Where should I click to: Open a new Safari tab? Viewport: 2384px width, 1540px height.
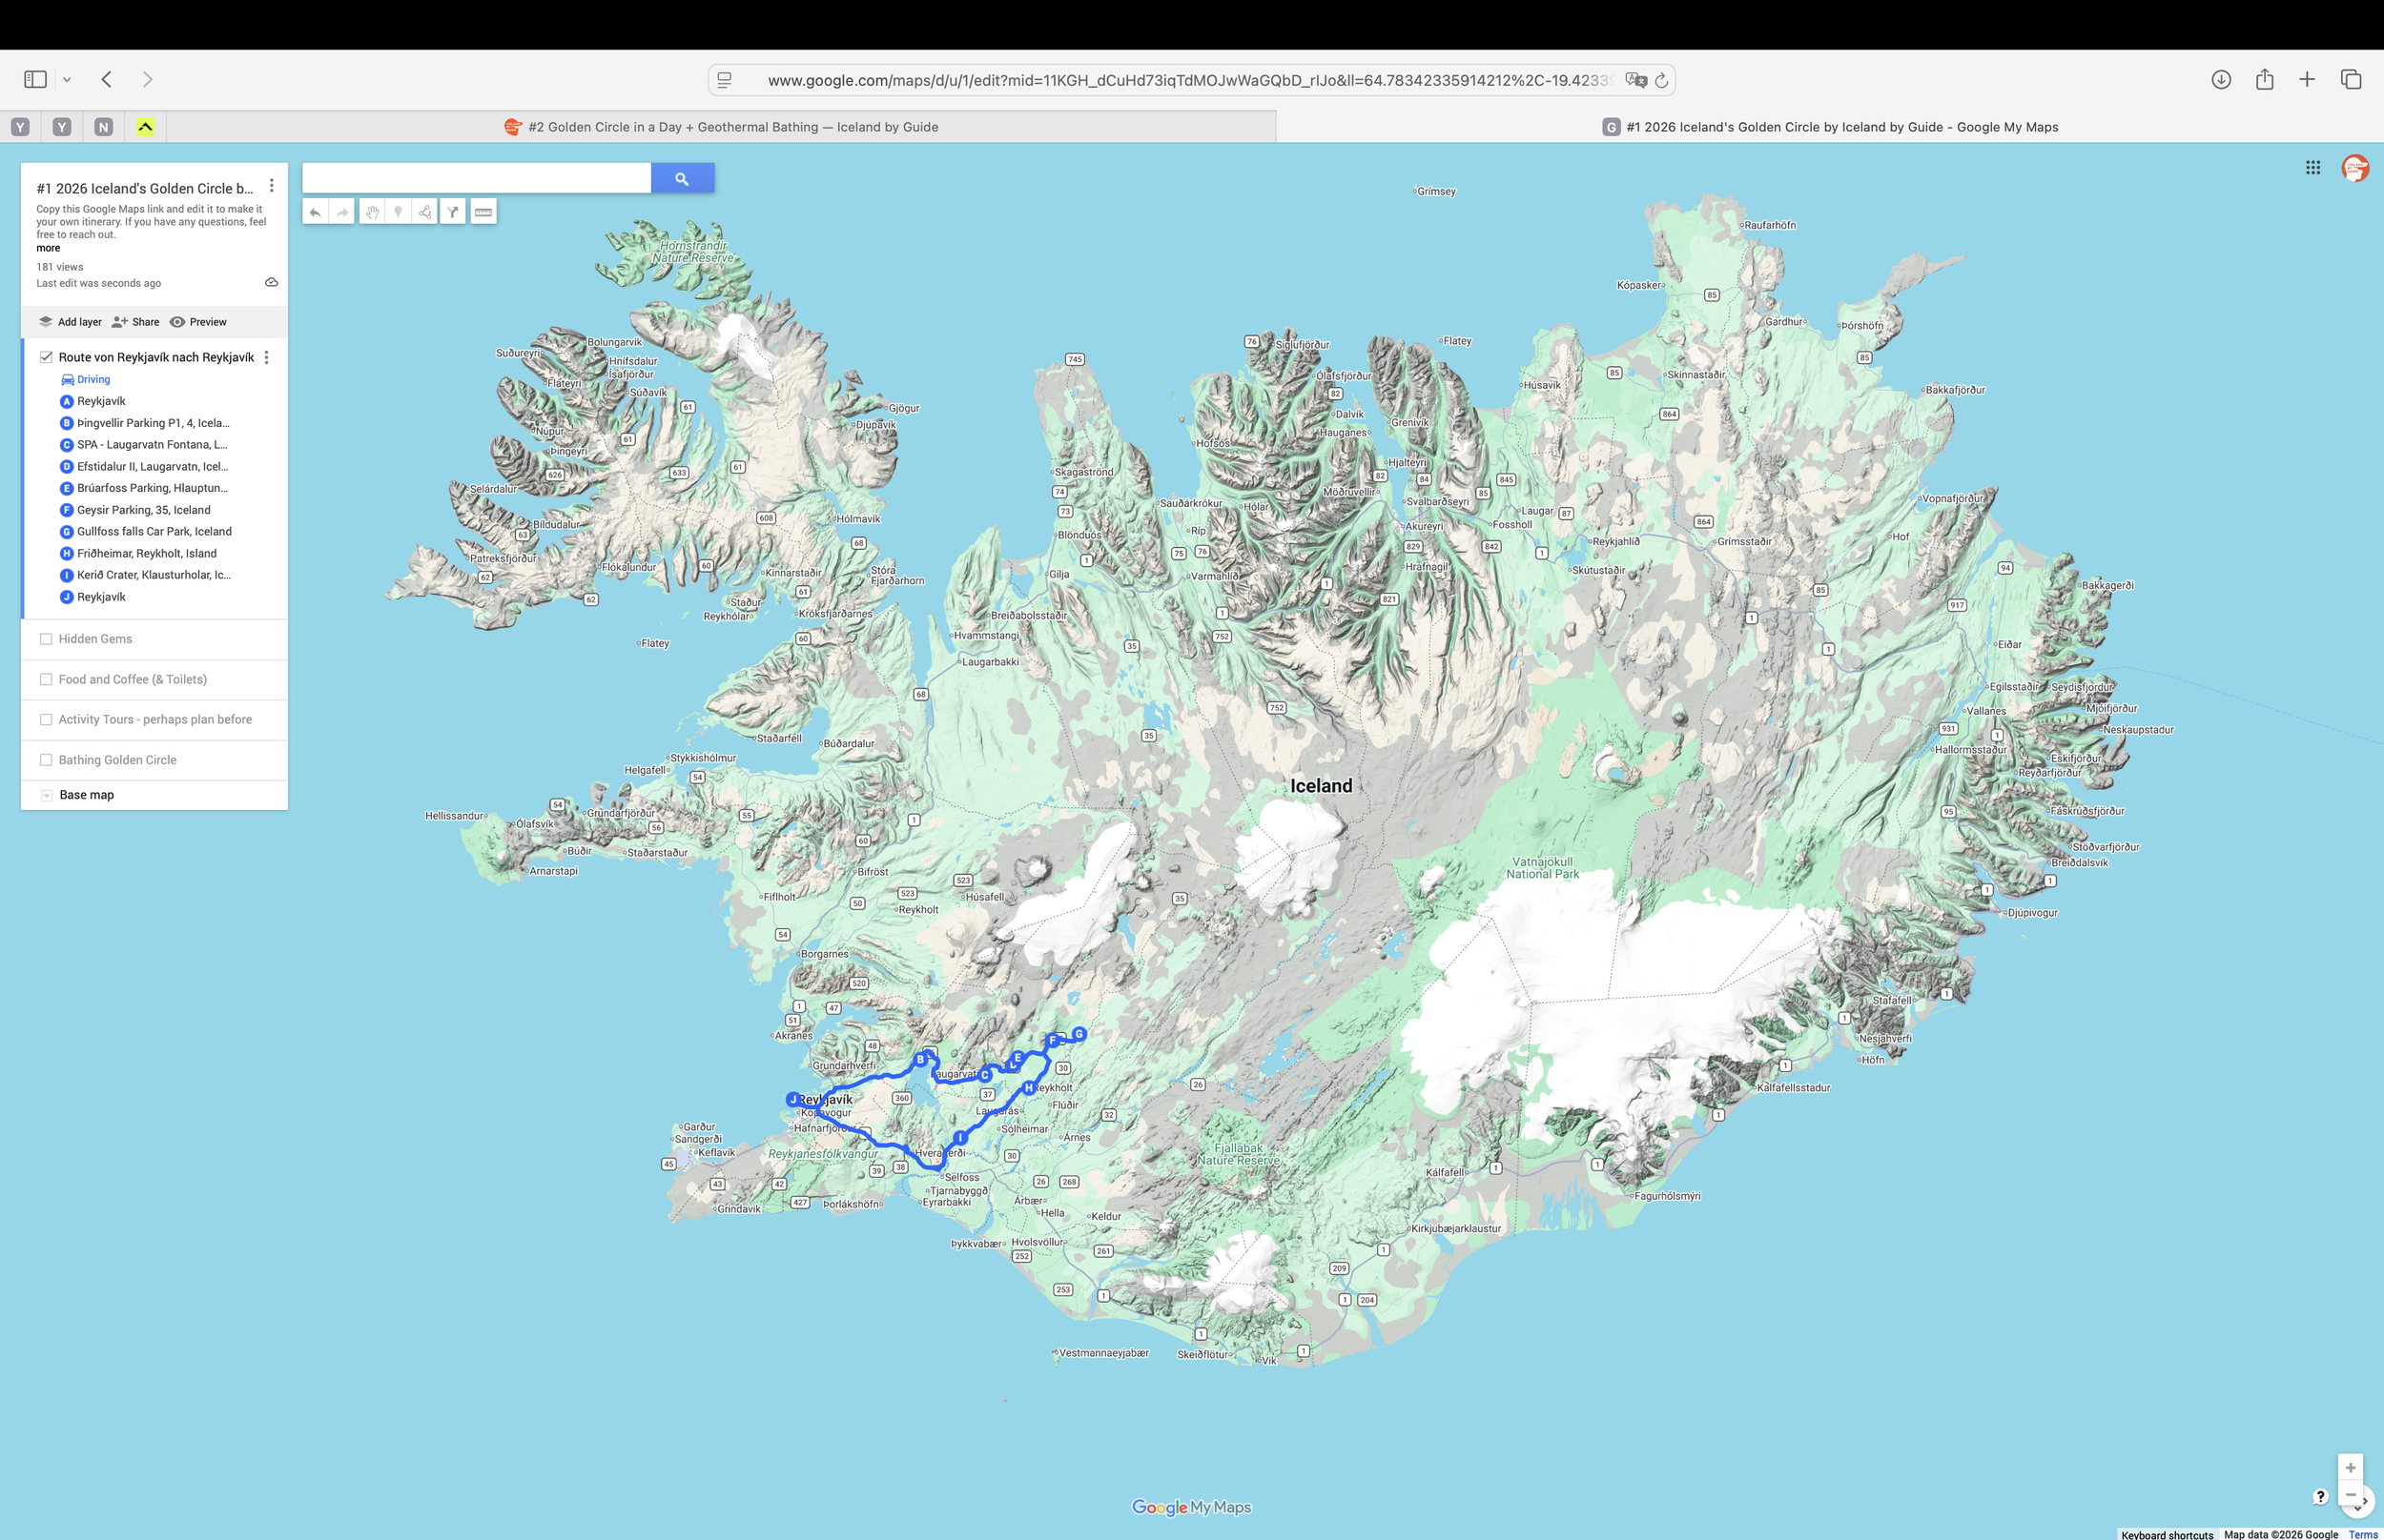(x=2307, y=79)
